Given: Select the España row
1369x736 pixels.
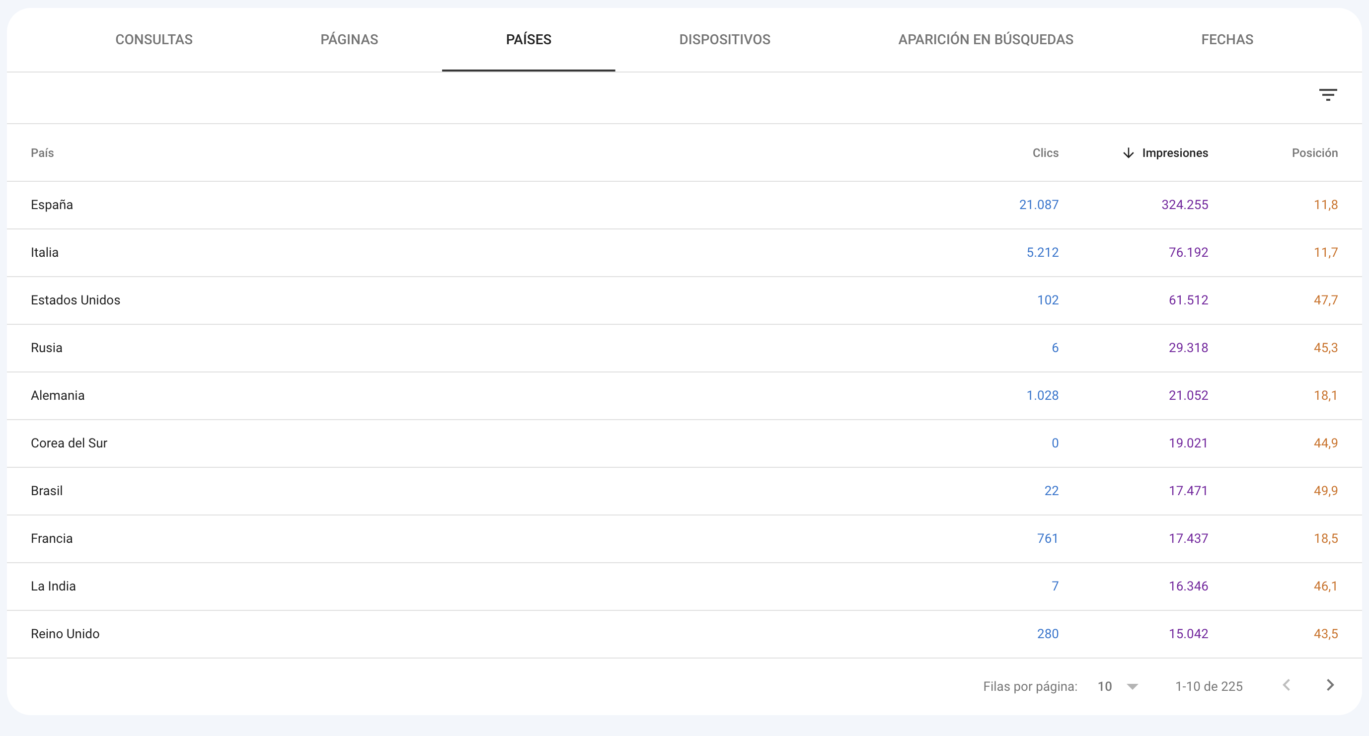Looking at the screenshot, I should coord(684,205).
